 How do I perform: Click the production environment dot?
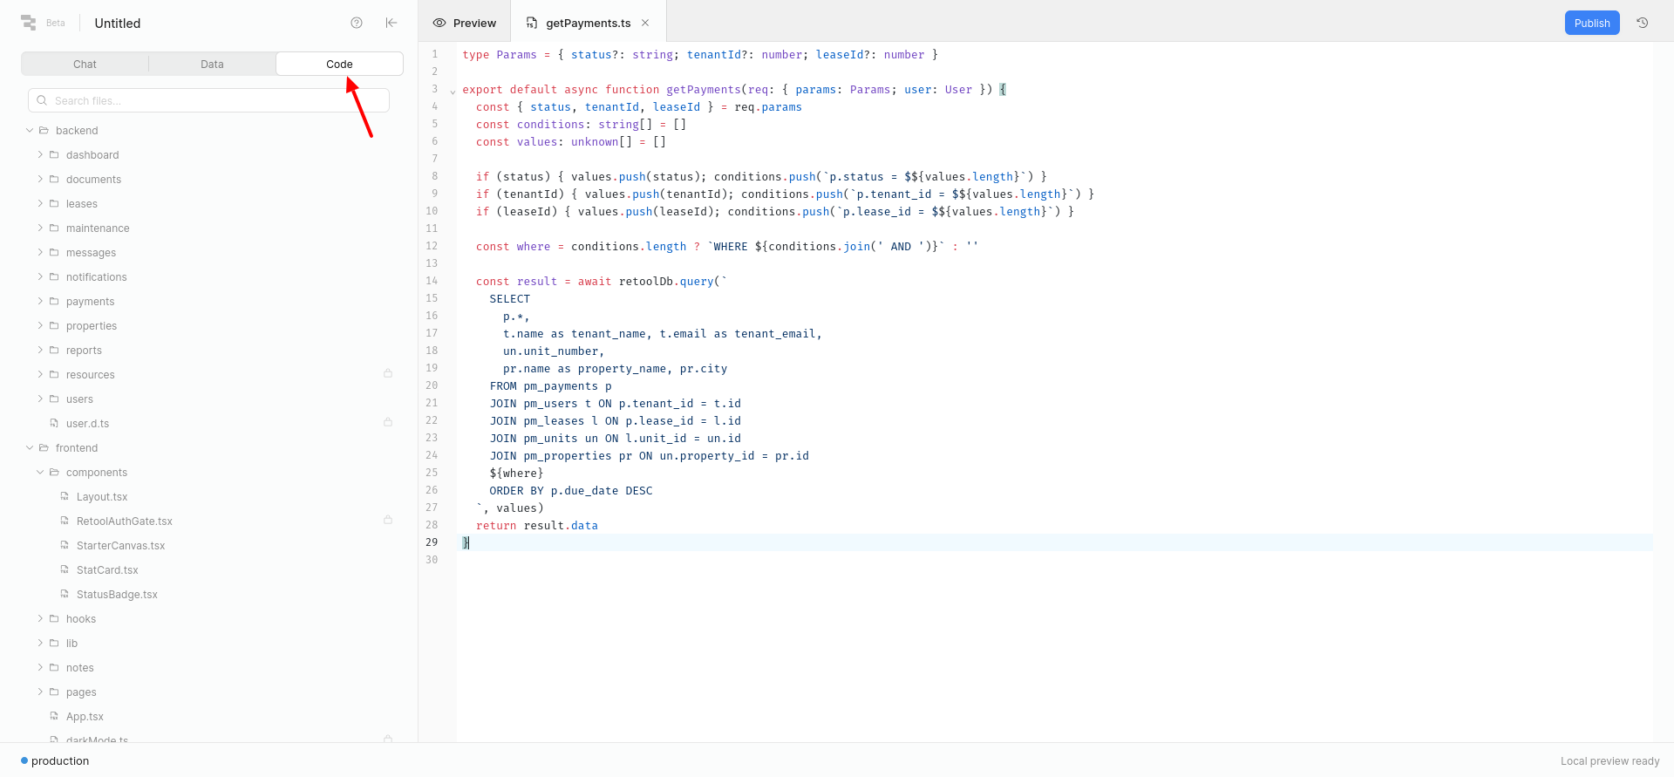[x=24, y=760]
